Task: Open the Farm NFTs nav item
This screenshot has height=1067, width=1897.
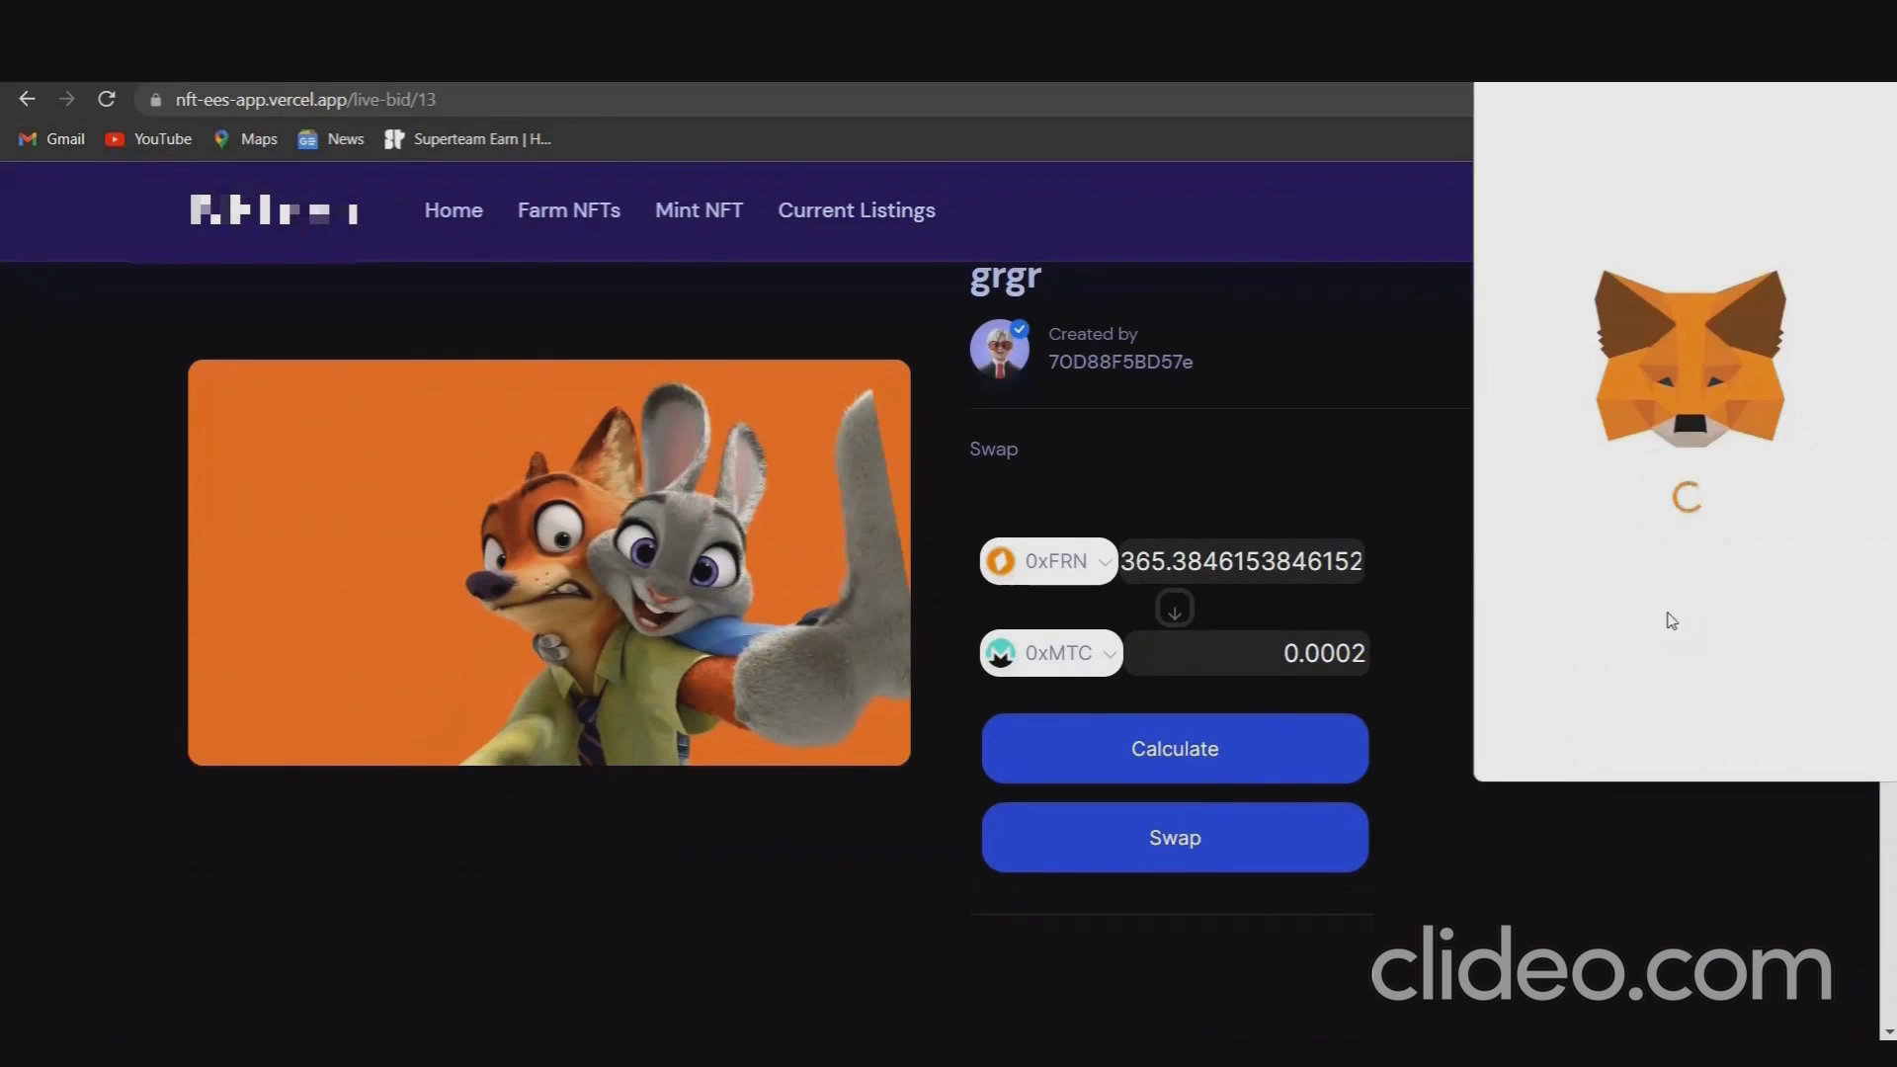Action: (569, 210)
